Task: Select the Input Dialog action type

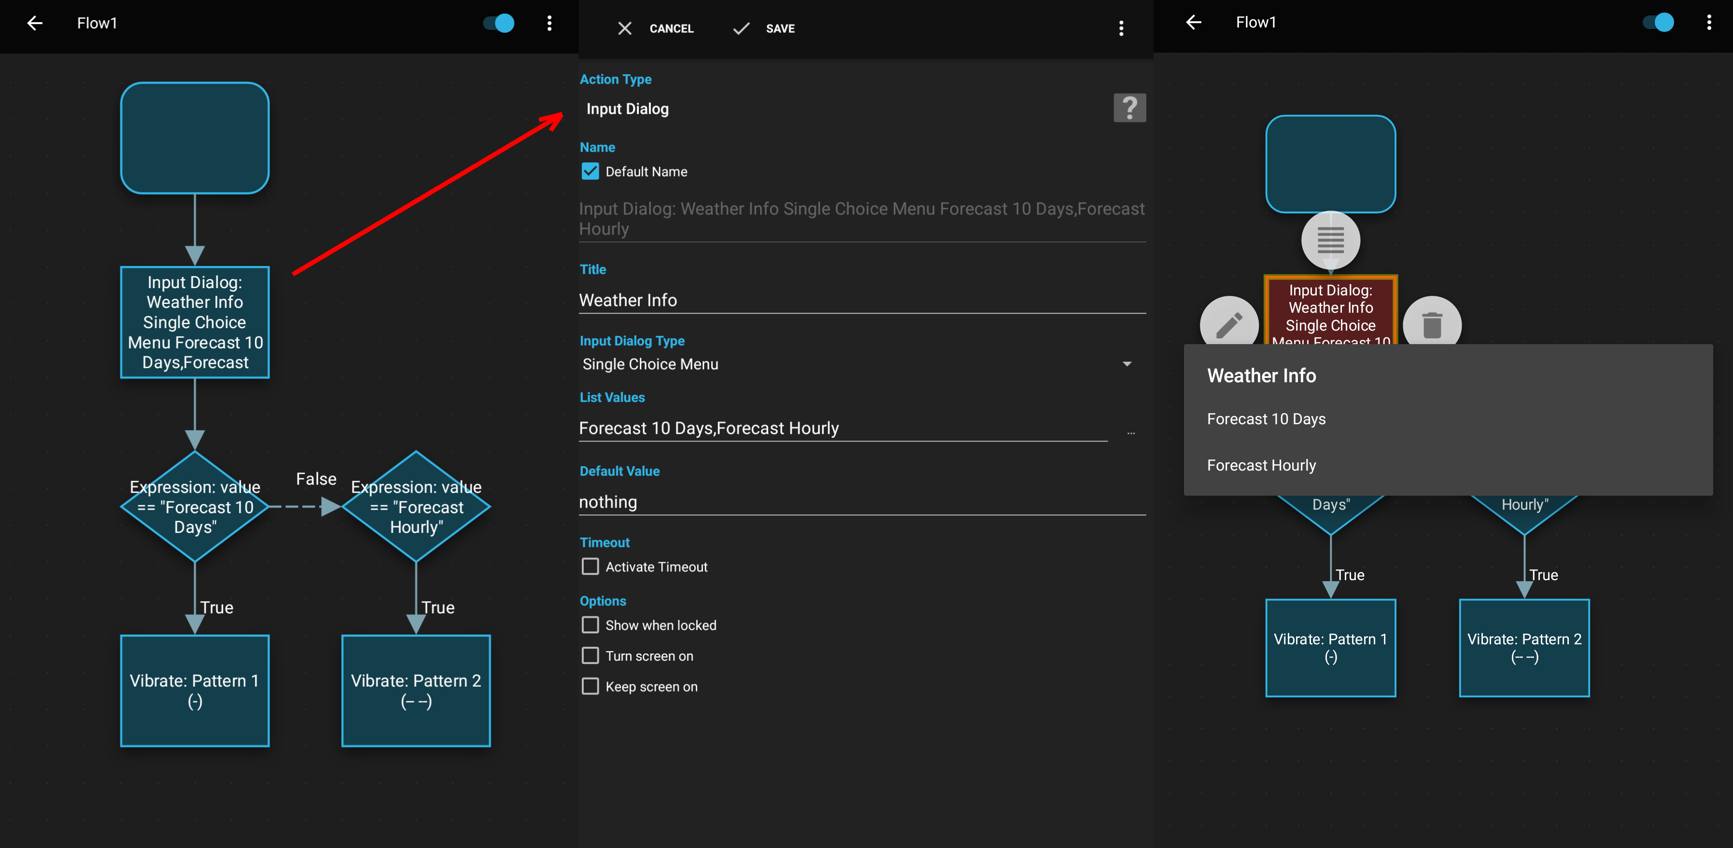Action: (x=627, y=109)
